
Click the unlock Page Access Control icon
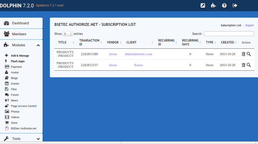[7, 106]
